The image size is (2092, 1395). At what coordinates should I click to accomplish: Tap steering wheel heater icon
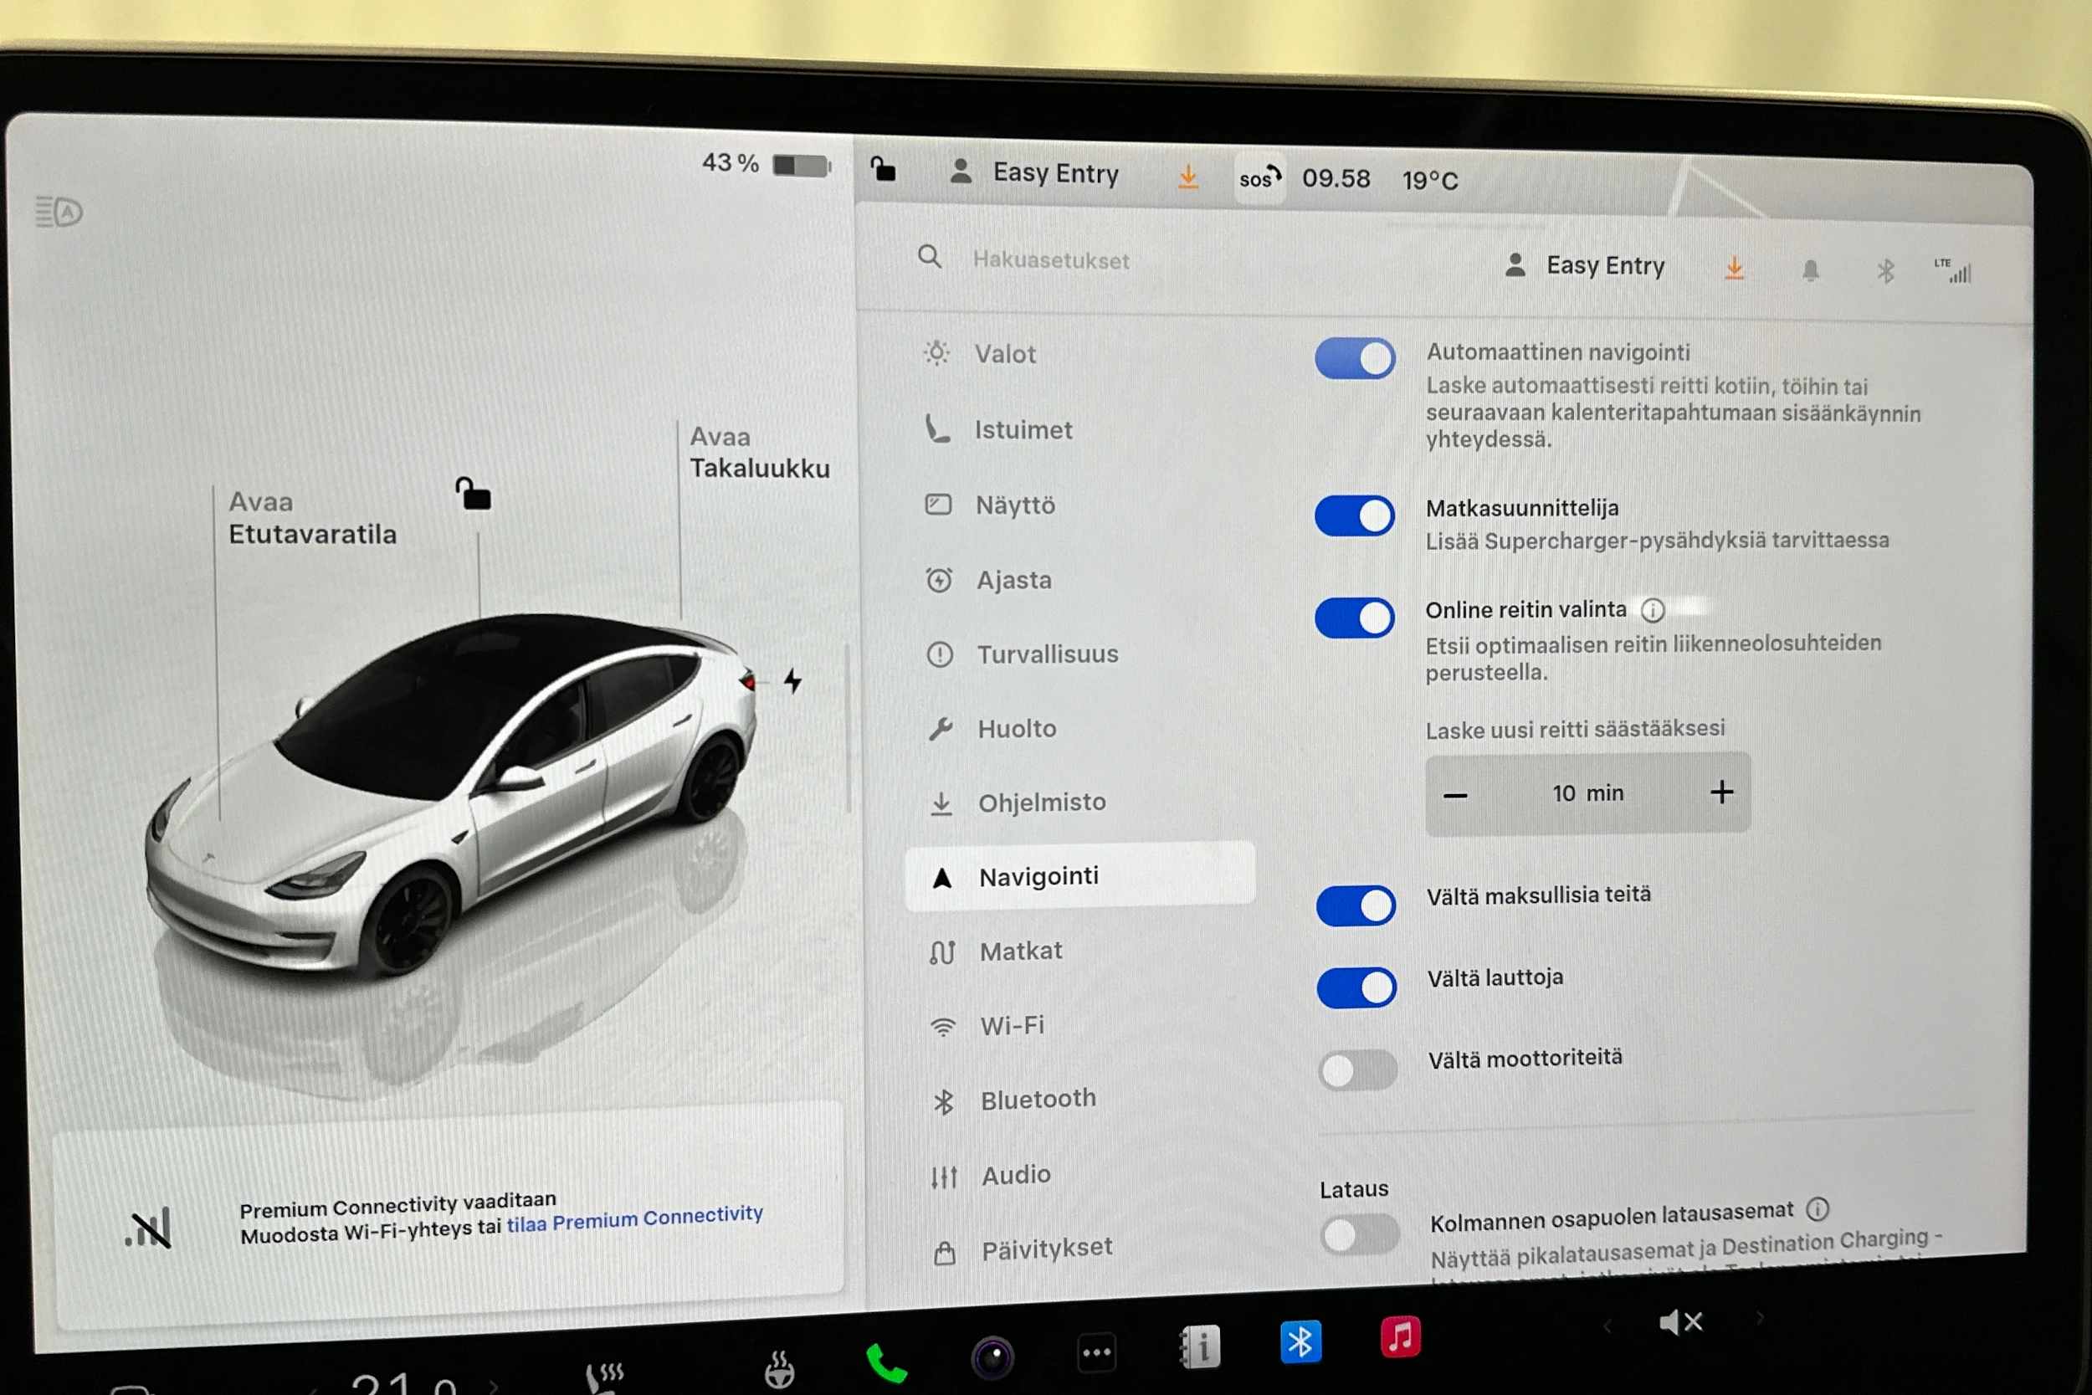point(779,1370)
